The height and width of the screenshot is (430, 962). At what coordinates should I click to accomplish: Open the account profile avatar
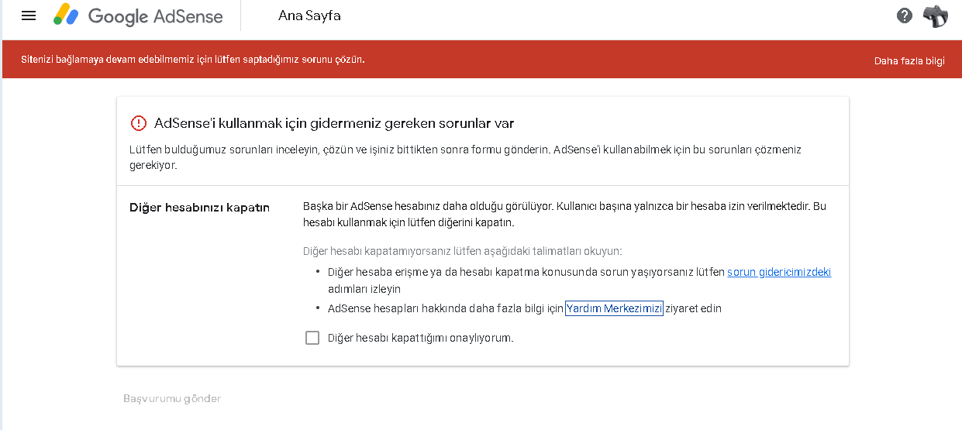tap(936, 15)
